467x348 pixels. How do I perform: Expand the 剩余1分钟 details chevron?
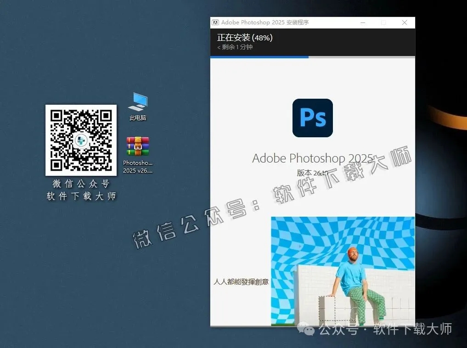click(x=219, y=47)
